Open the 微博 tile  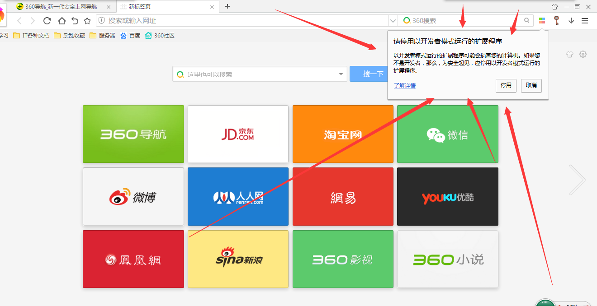pyautogui.click(x=133, y=197)
